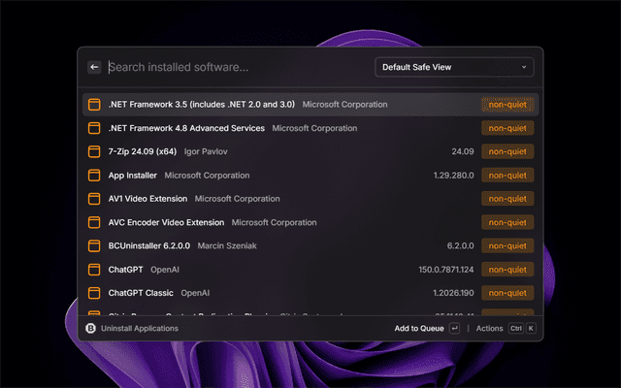Click window icon beside BCUninstaller 6.2.0.0
The height and width of the screenshot is (388, 621).
[94, 245]
